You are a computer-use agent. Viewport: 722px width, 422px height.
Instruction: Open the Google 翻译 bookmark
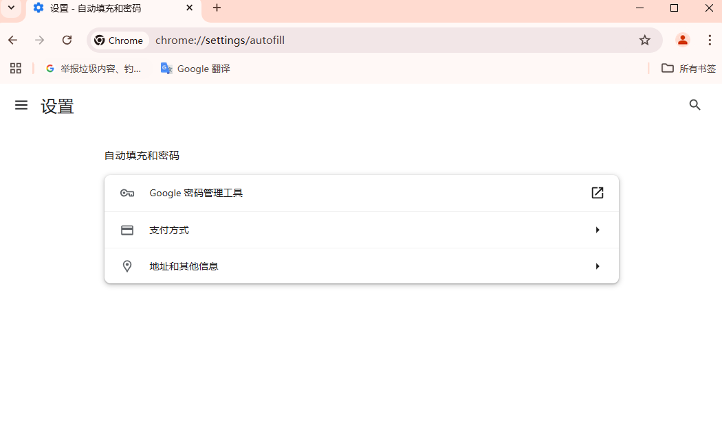pos(195,69)
